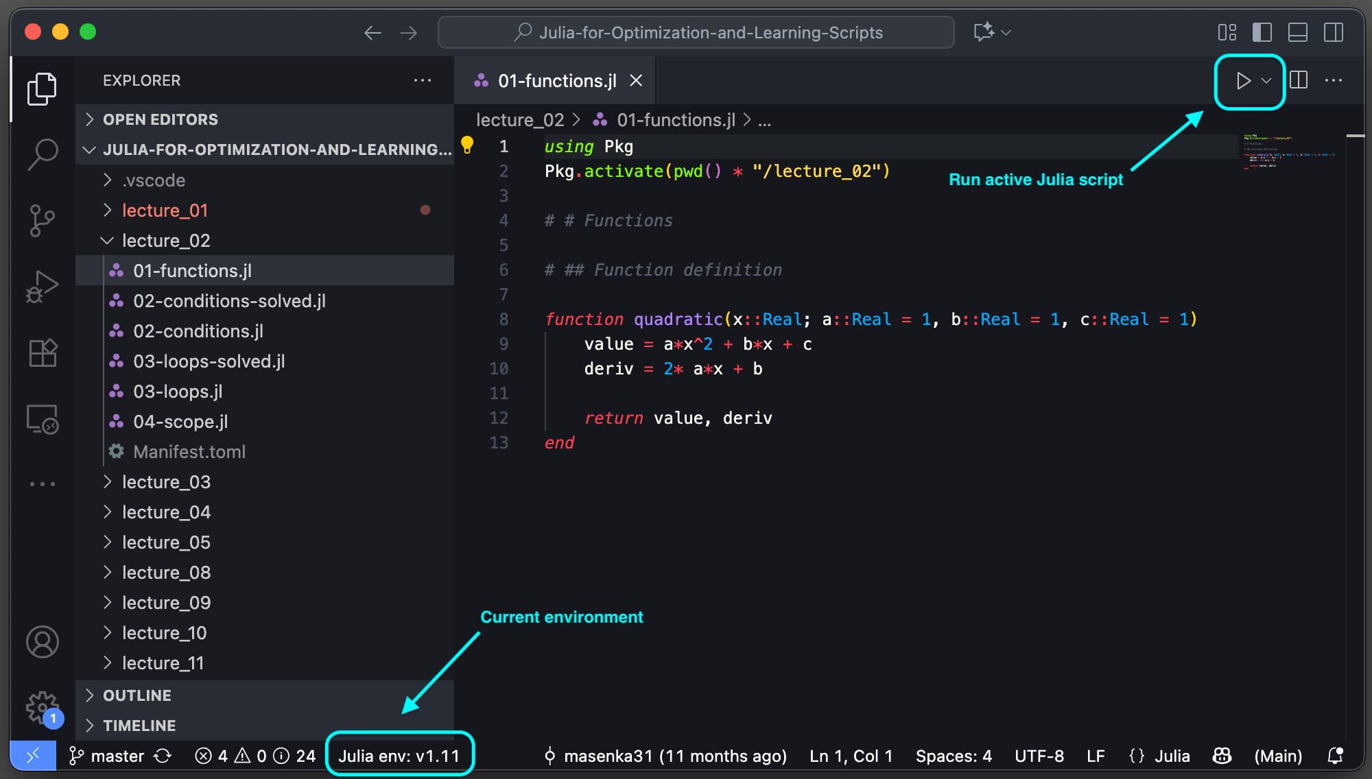The height and width of the screenshot is (779, 1372).
Task: Click the Julia env: v1.11 status item
Action: [x=399, y=756]
